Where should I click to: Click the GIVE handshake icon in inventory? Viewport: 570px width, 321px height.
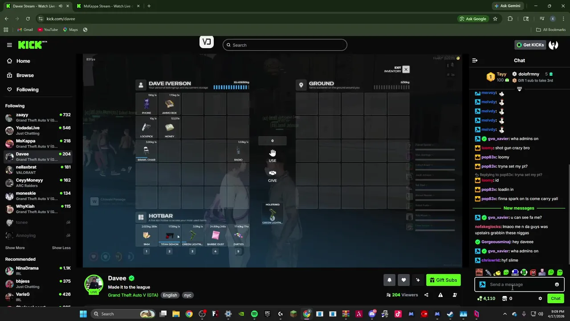[273, 173]
